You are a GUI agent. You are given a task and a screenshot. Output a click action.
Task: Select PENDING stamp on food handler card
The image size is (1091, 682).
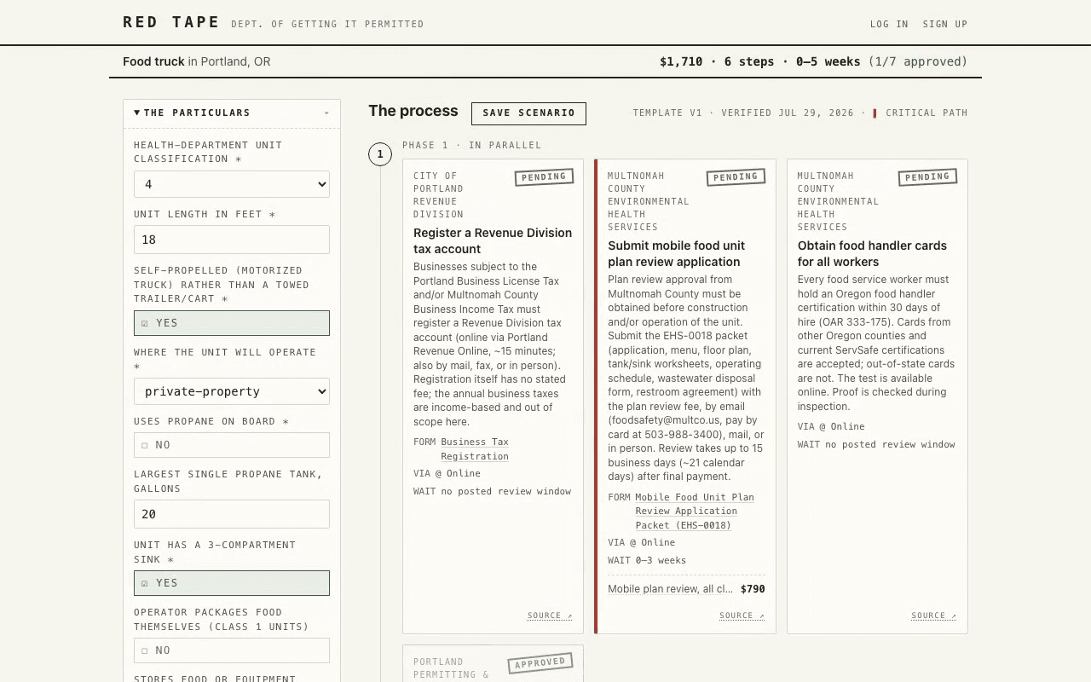pos(927,177)
